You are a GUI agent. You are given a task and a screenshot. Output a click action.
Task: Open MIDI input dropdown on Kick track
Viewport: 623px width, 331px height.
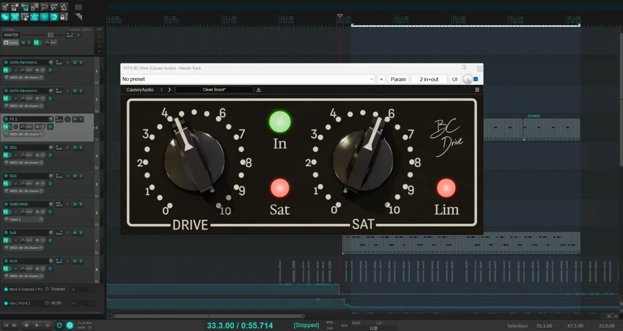pyautogui.click(x=23, y=276)
